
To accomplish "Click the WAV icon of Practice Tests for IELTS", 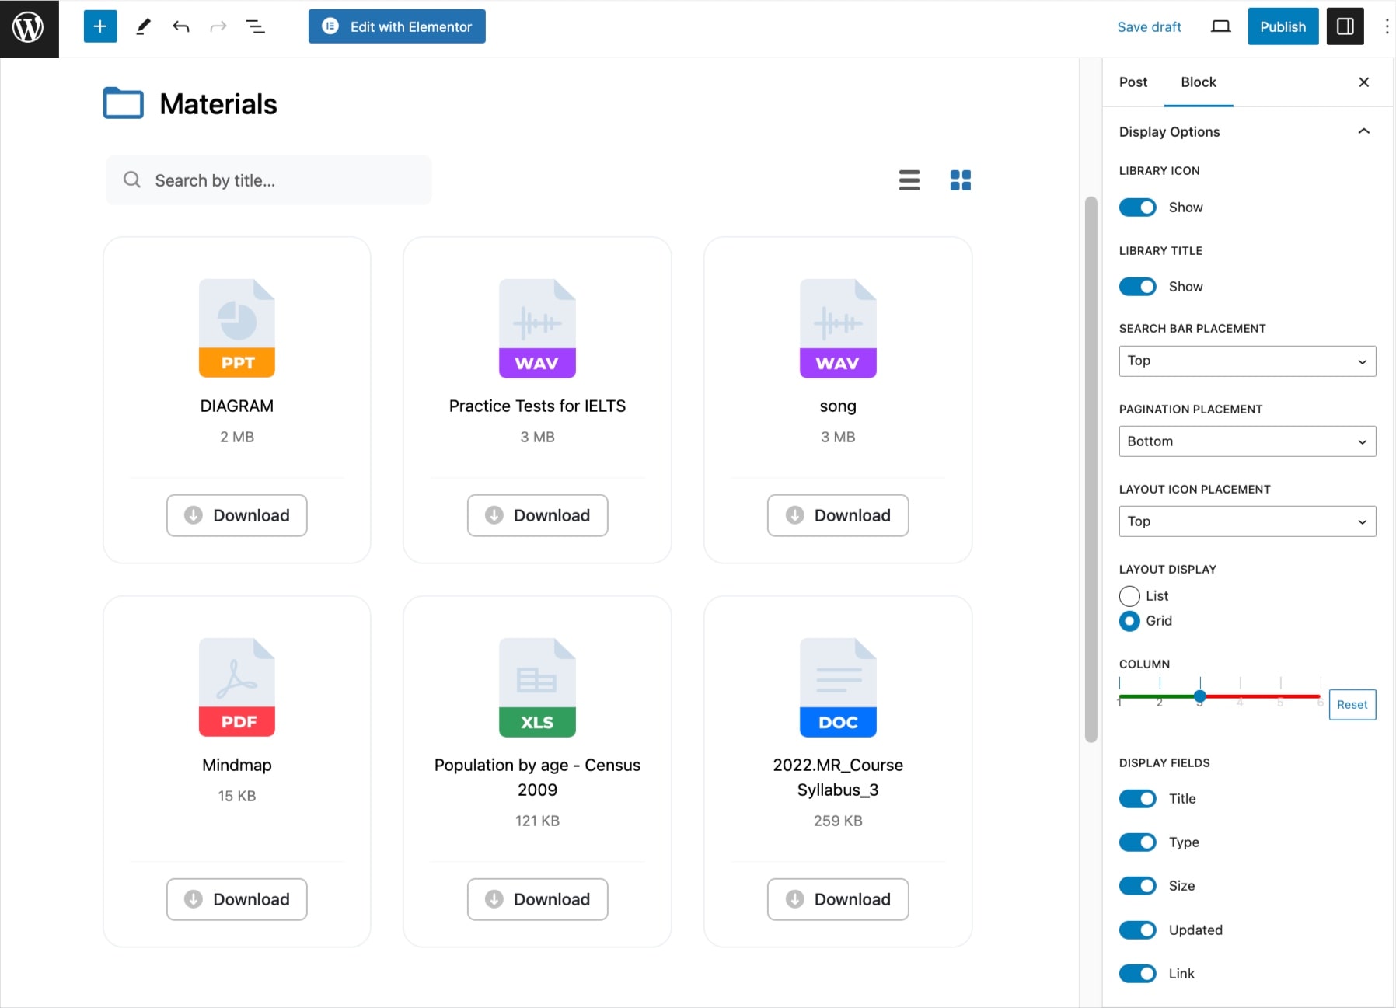I will (537, 328).
